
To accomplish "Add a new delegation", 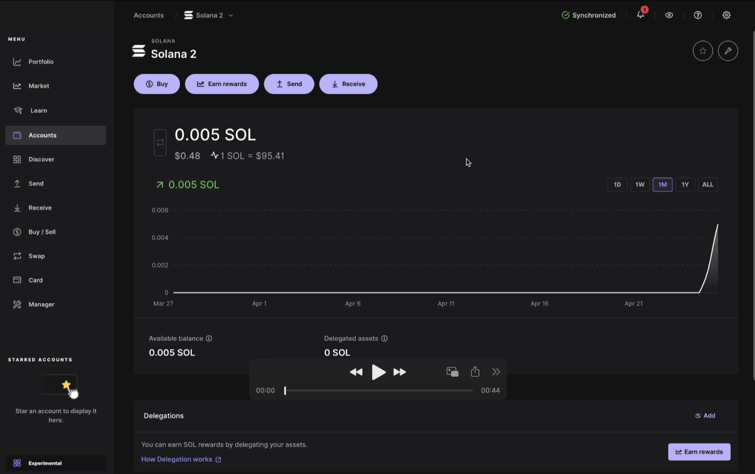I will pyautogui.click(x=704, y=415).
